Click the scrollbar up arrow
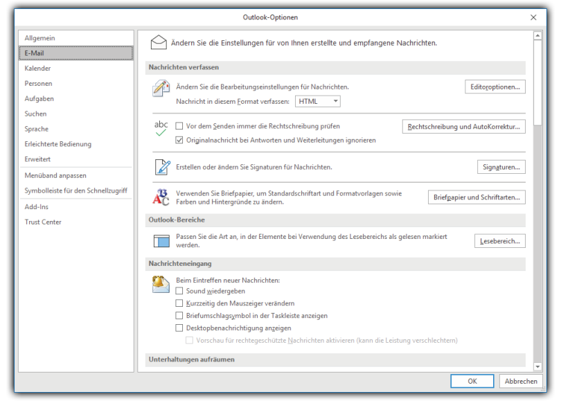The width and height of the screenshot is (561, 401). pyautogui.click(x=537, y=36)
